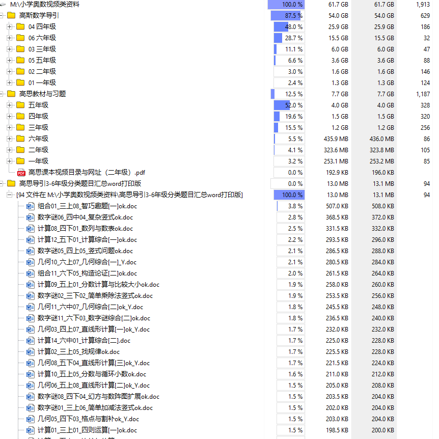
Task: Click the 87.5 % usage bar for 高斯数学导引
Action: pos(288,15)
